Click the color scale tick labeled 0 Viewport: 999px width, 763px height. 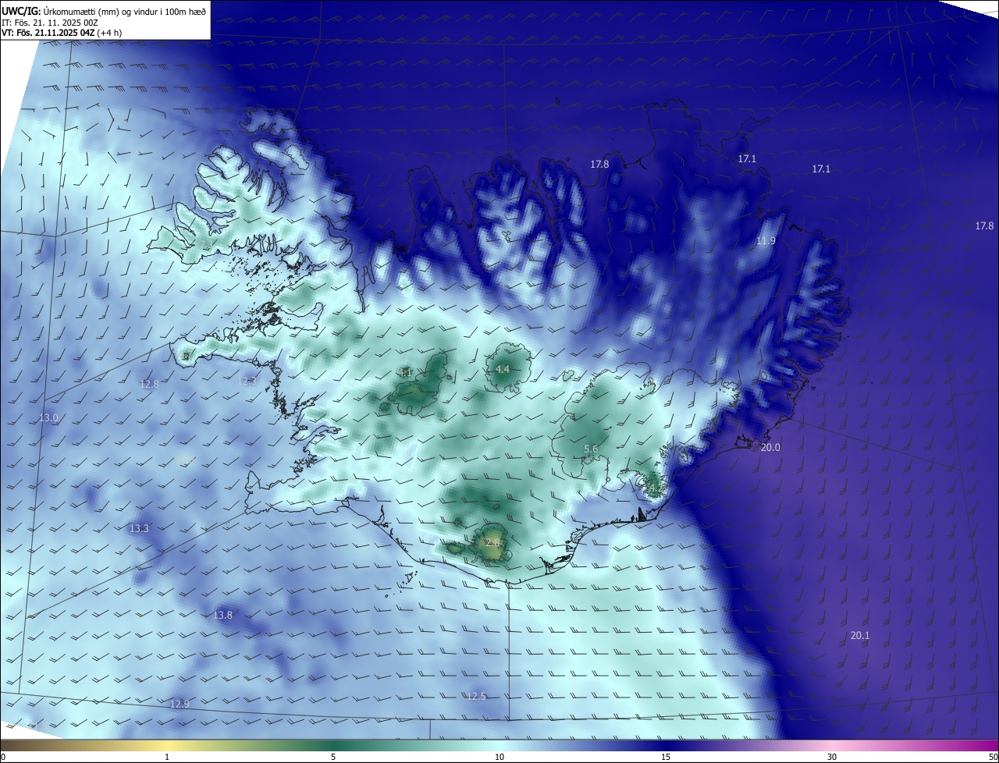coord(3,757)
